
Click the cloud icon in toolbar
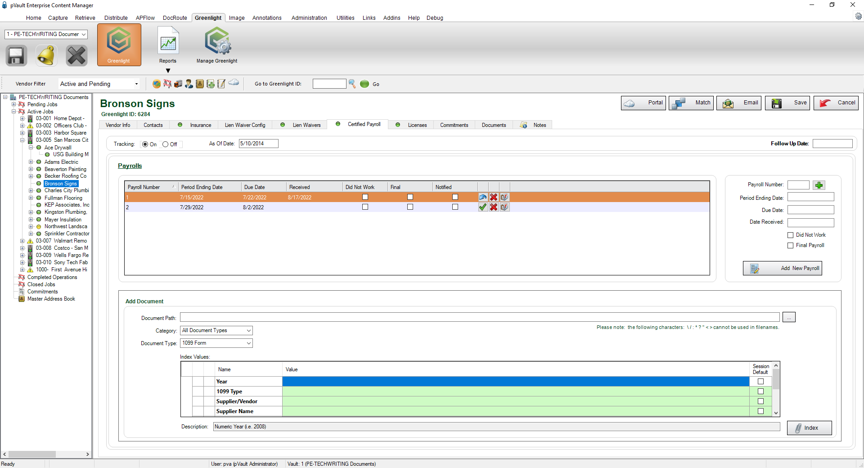[x=234, y=82]
